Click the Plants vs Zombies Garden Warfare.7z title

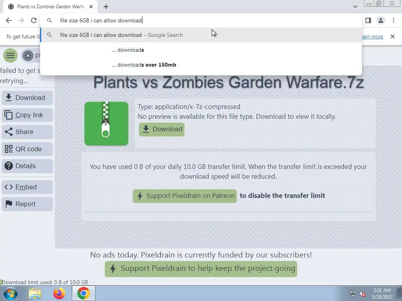pyautogui.click(x=228, y=82)
